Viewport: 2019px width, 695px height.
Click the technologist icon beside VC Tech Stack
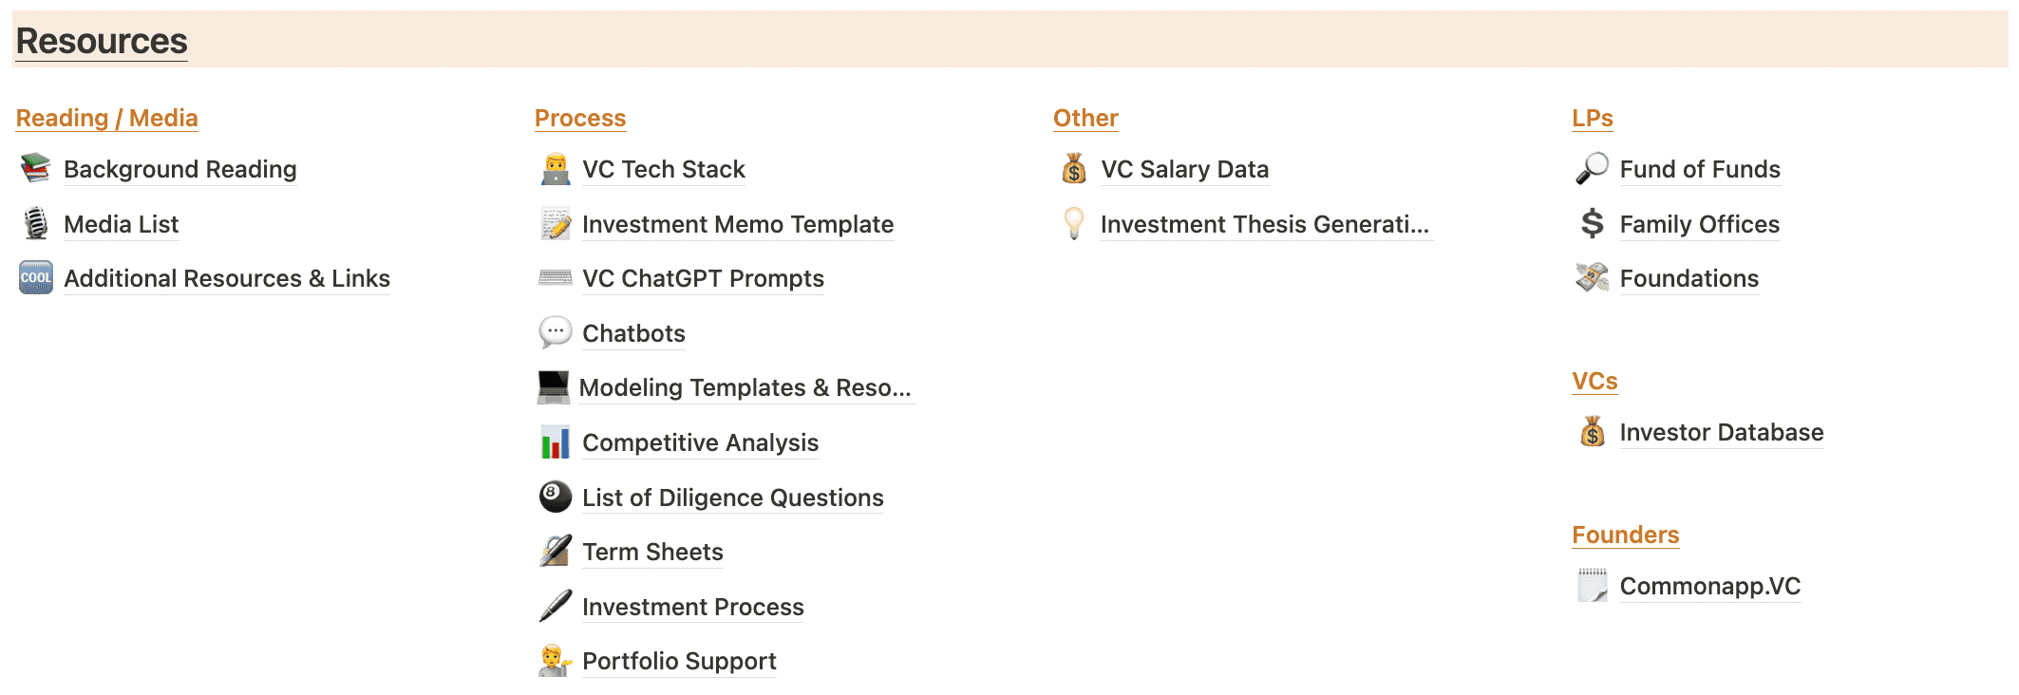click(552, 169)
